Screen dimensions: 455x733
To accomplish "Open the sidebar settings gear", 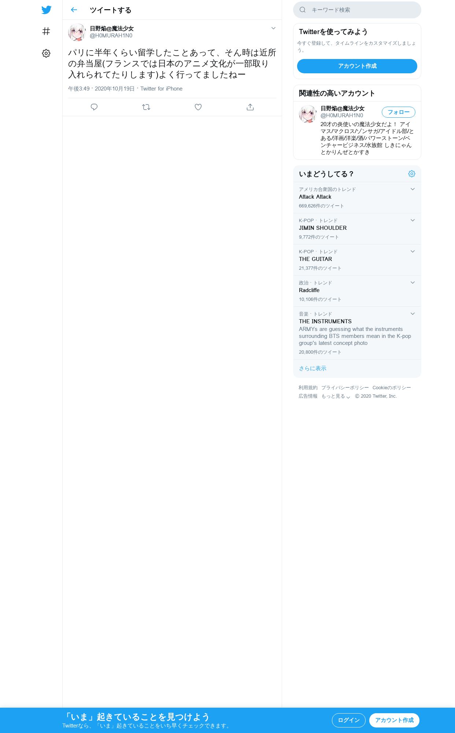I will click(46, 54).
